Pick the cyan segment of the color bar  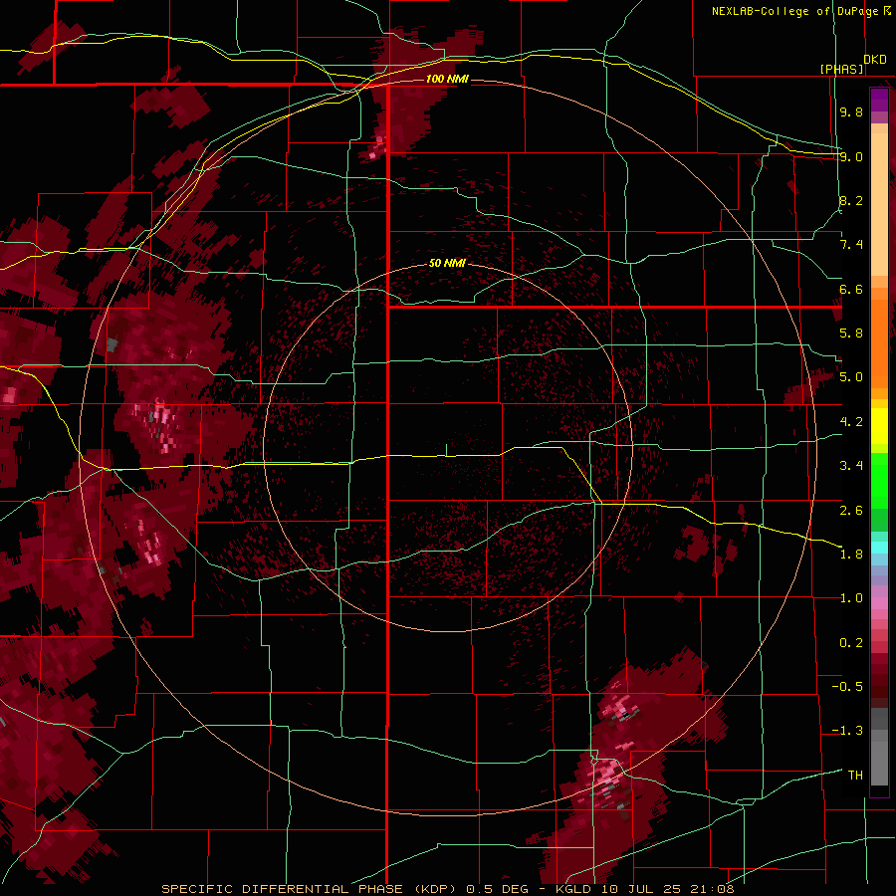pos(879,548)
